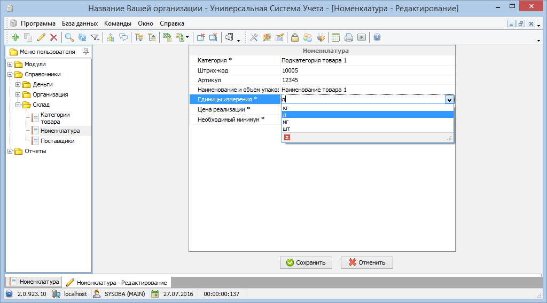Open search with the magnifying glass icon
This screenshot has width=547, height=303.
click(x=69, y=37)
